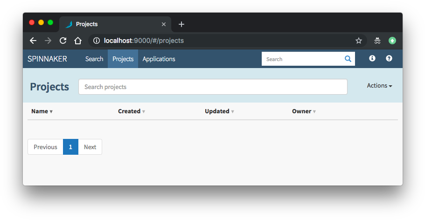This screenshot has height=220, width=425.
Task: Click the browser back arrow
Action: [33, 41]
